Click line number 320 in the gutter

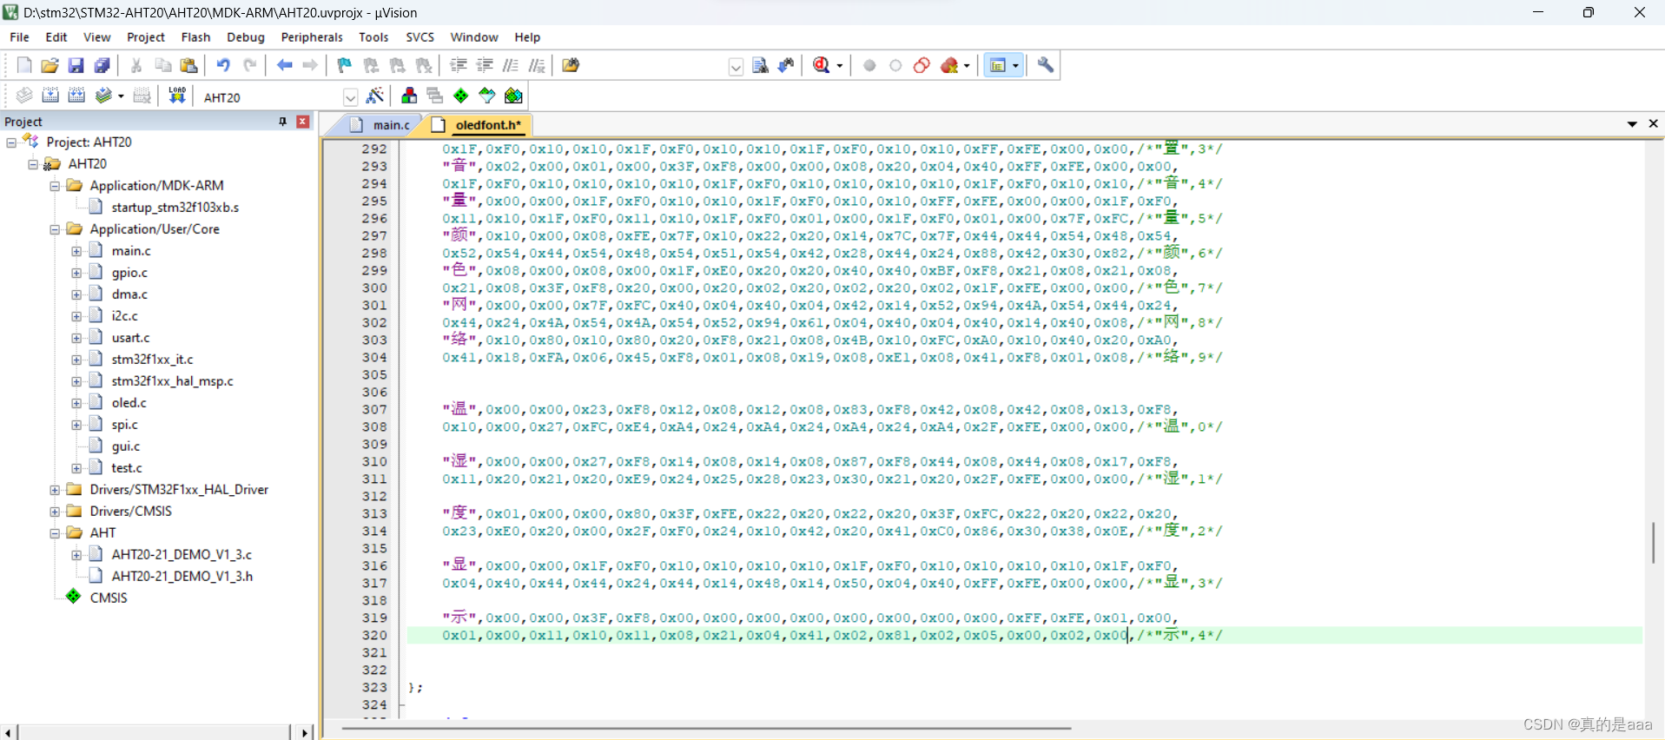tap(374, 636)
